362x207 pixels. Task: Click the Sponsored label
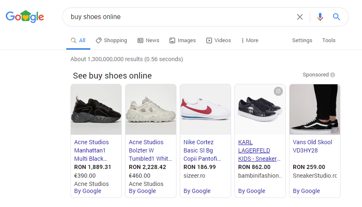(x=316, y=75)
